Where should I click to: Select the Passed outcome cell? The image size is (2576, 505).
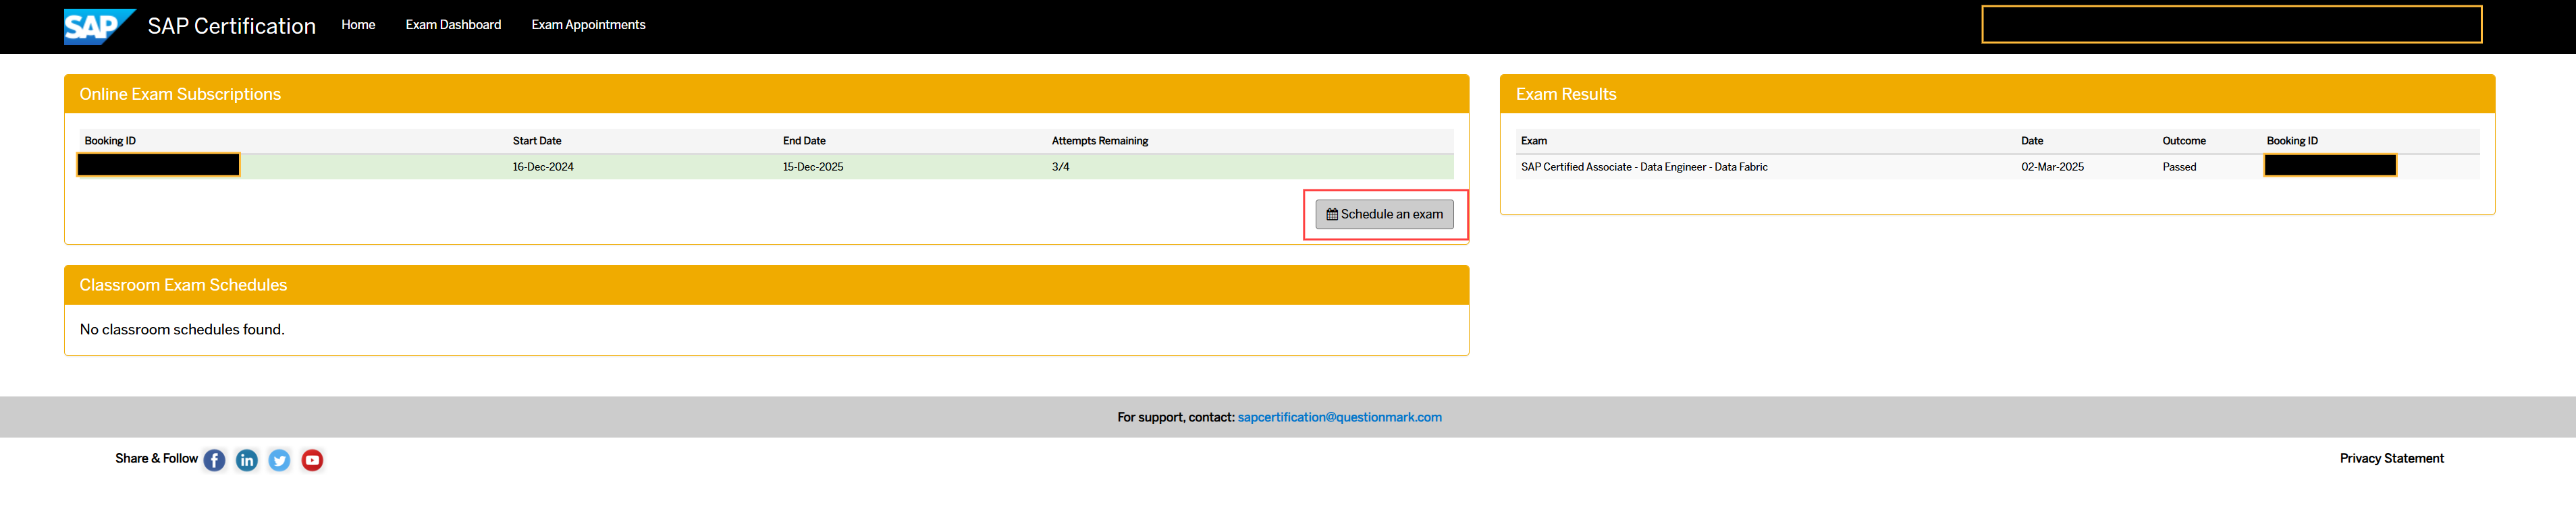[x=2179, y=167]
